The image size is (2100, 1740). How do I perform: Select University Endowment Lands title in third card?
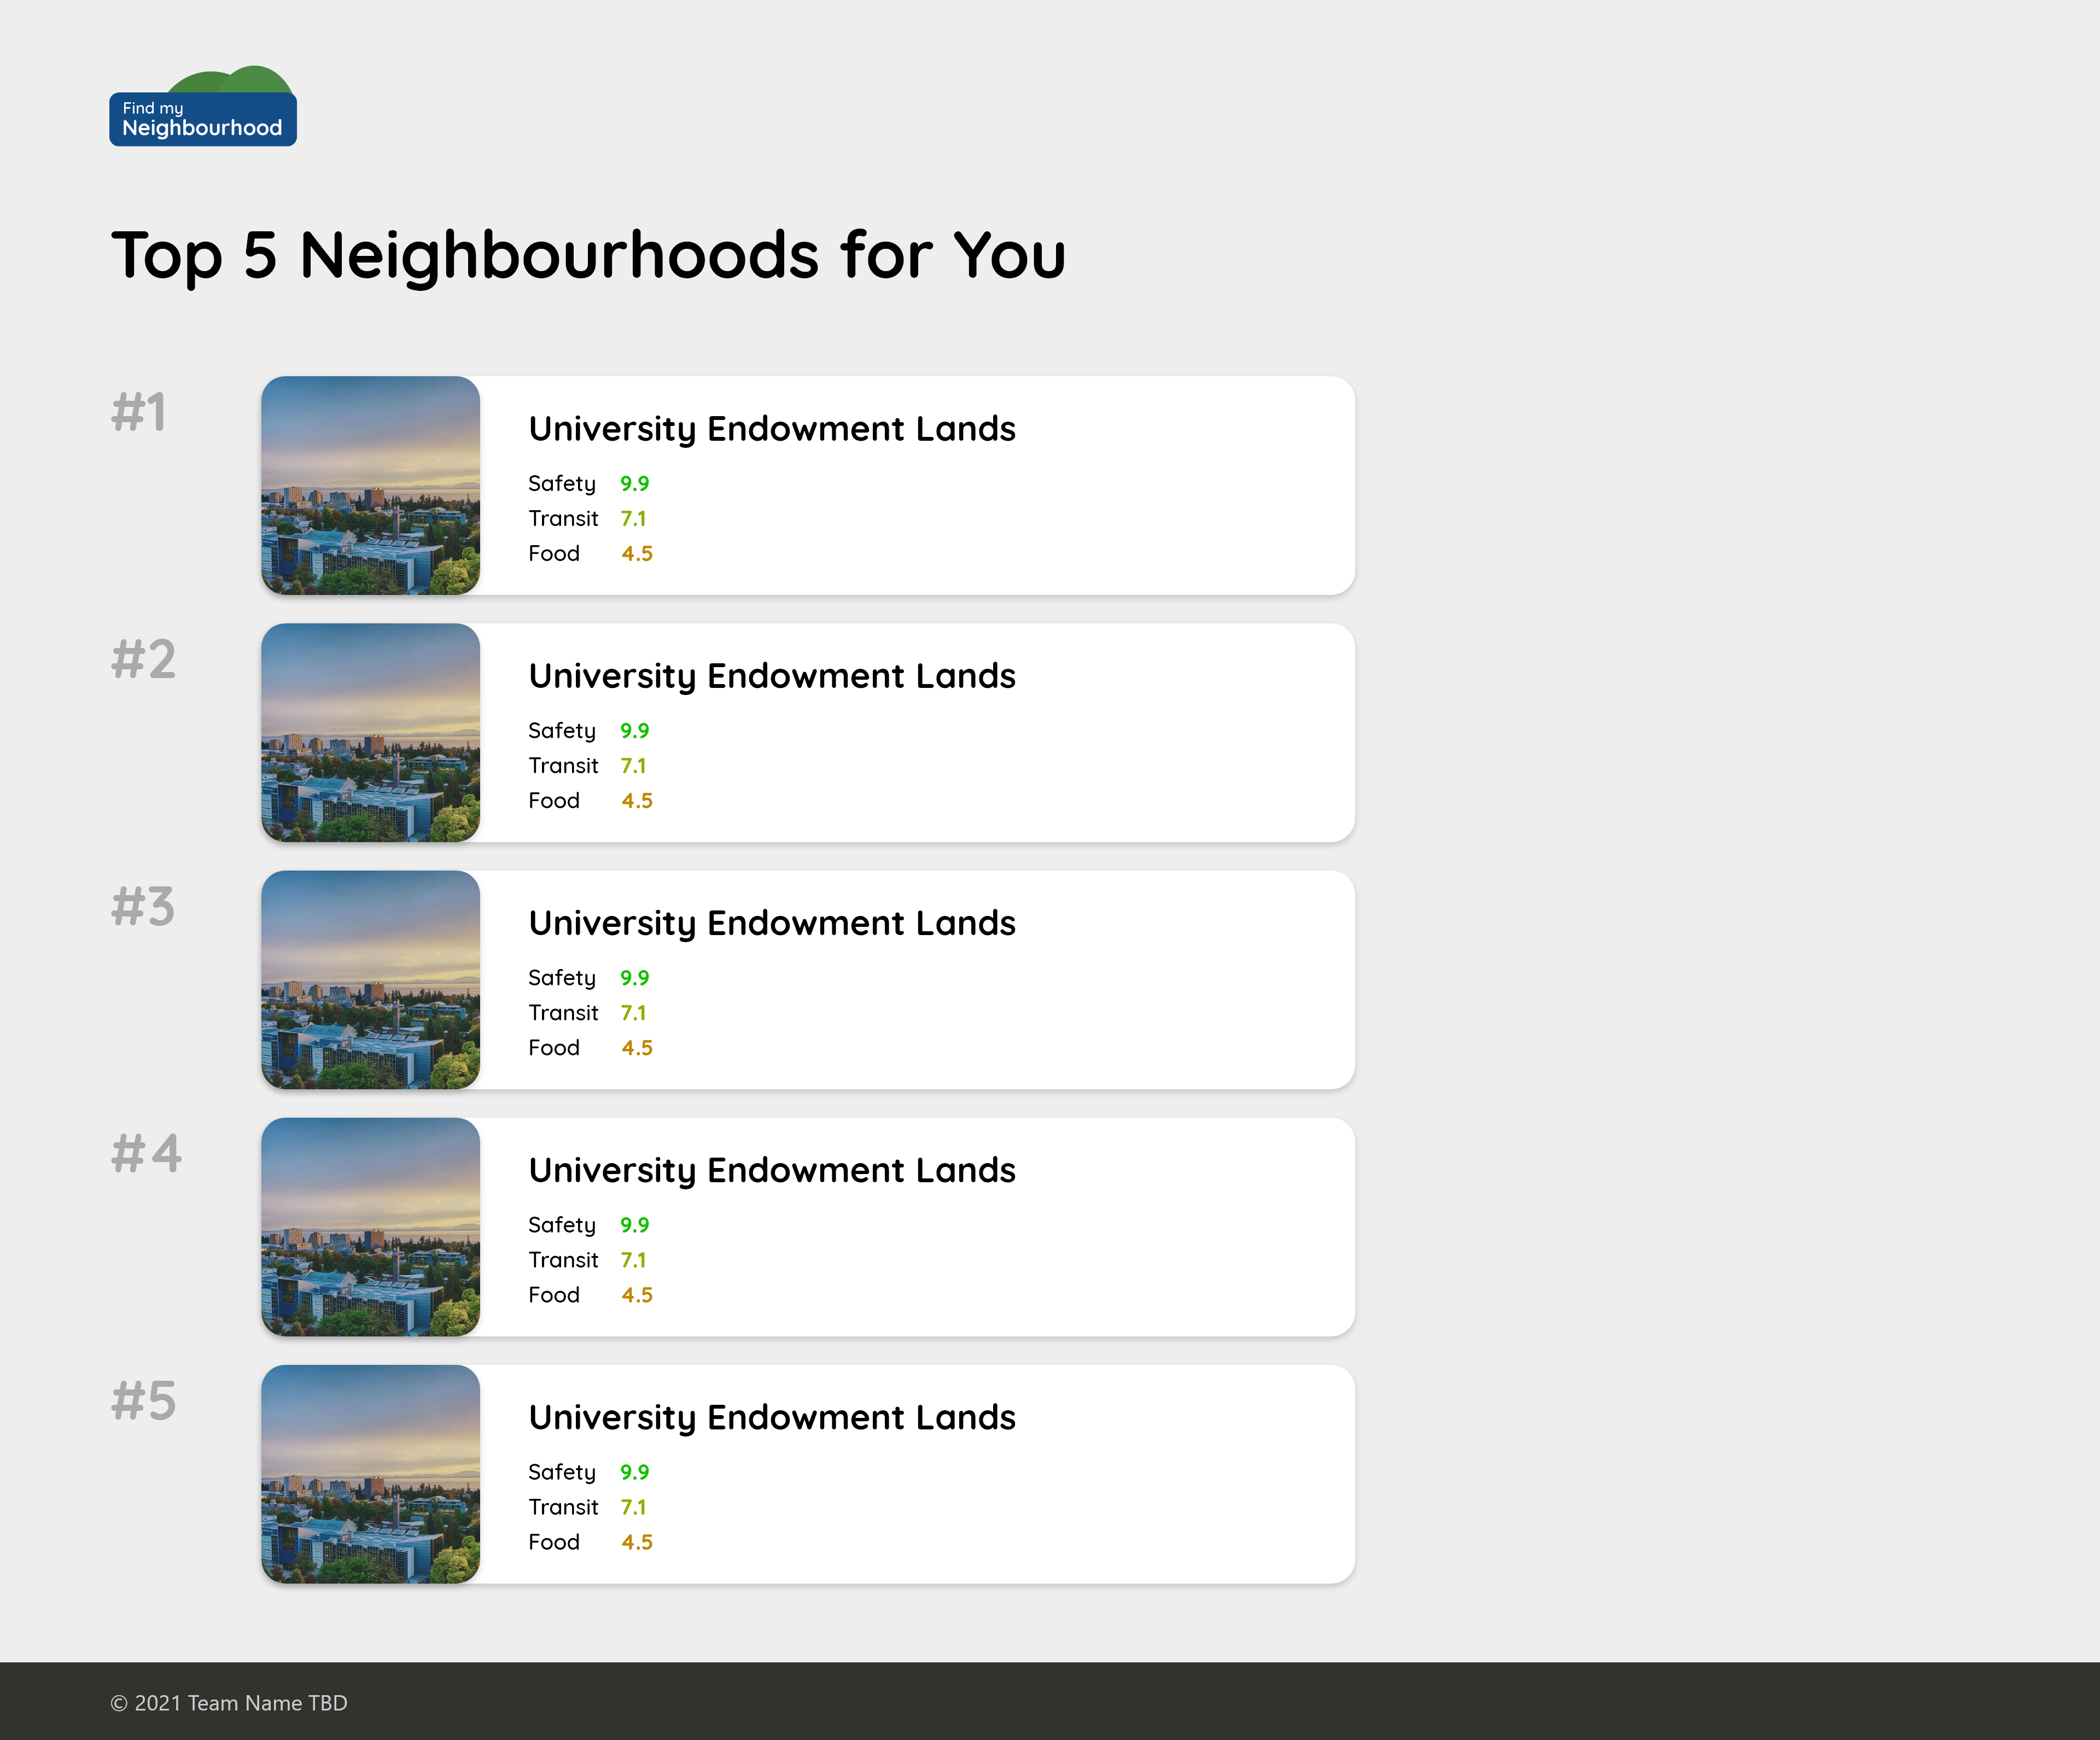click(x=771, y=923)
